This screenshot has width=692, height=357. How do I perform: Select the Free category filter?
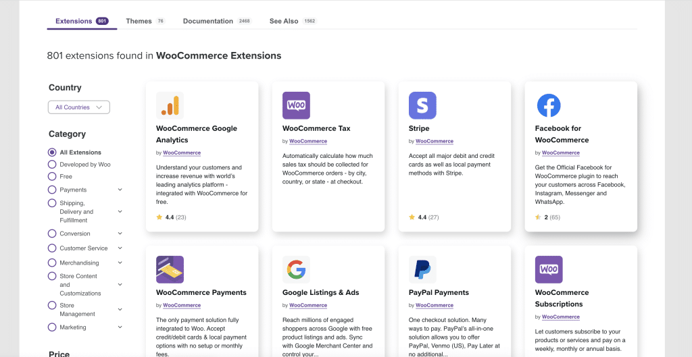pyautogui.click(x=52, y=176)
